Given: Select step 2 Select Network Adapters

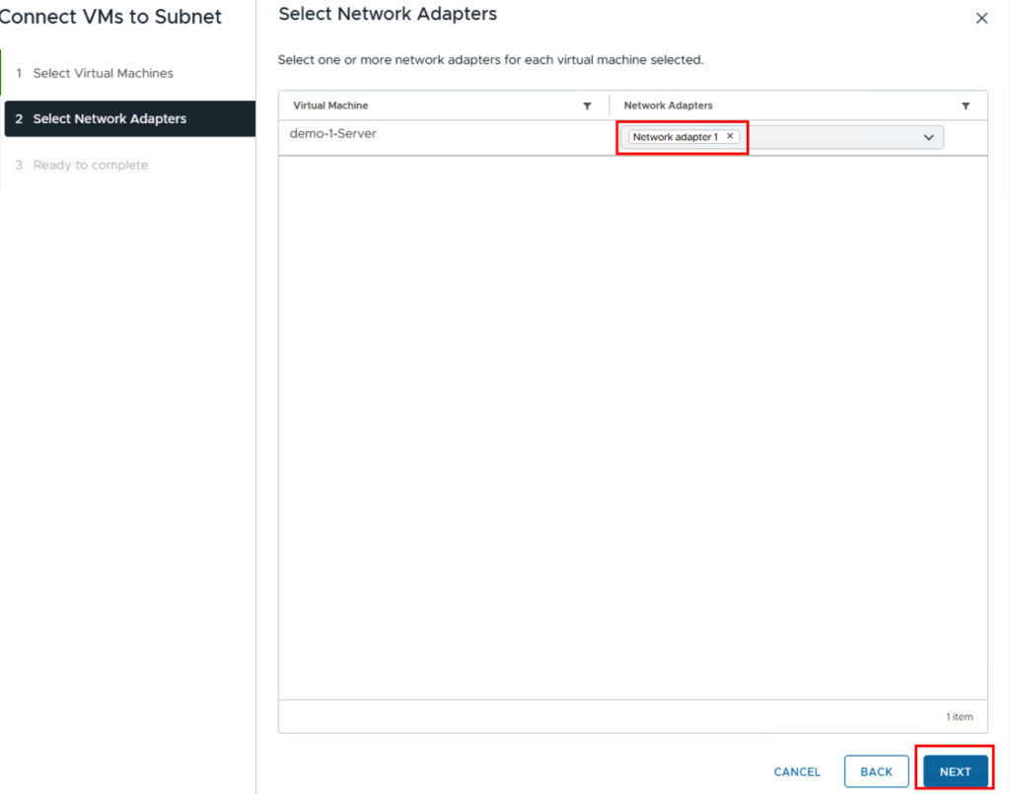Looking at the screenshot, I should pos(108,118).
